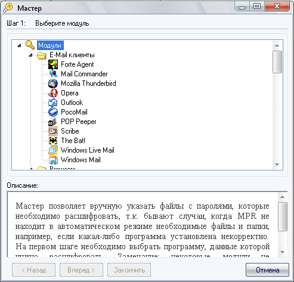Click the Windows Live Mail icon
Image resolution: width=294 pixels, height=282 pixels.
[x=53, y=150]
